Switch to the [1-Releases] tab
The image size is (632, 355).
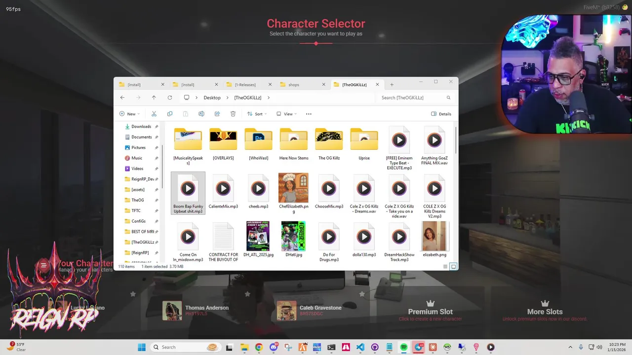(248, 84)
